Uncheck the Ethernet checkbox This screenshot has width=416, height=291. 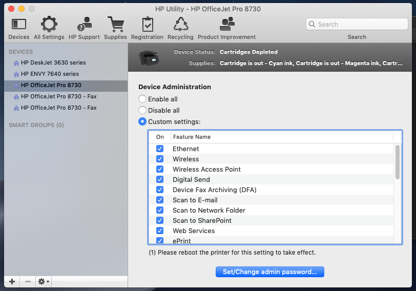160,149
